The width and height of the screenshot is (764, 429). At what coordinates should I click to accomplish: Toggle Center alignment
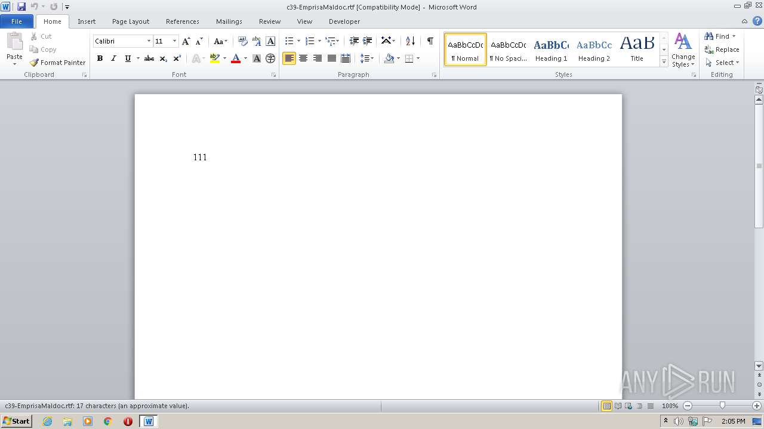303,58
